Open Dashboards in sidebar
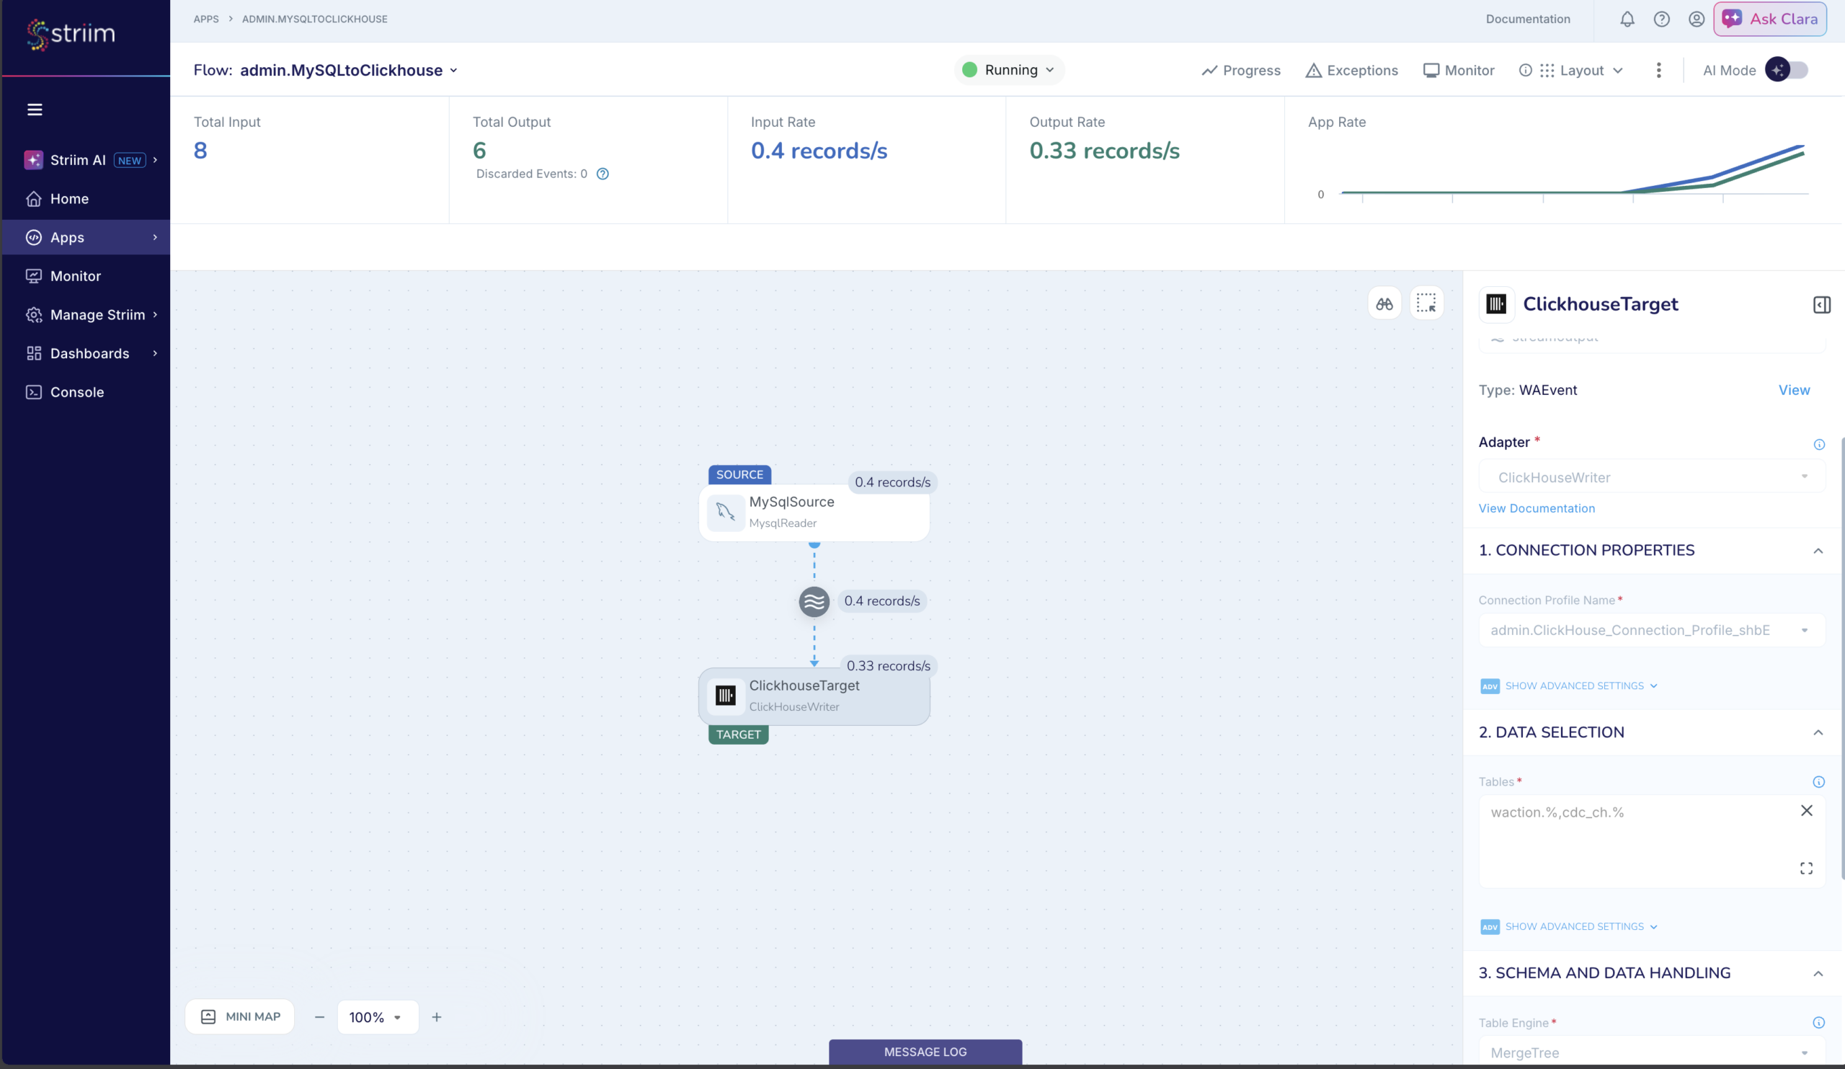The image size is (1845, 1069). coord(86,354)
